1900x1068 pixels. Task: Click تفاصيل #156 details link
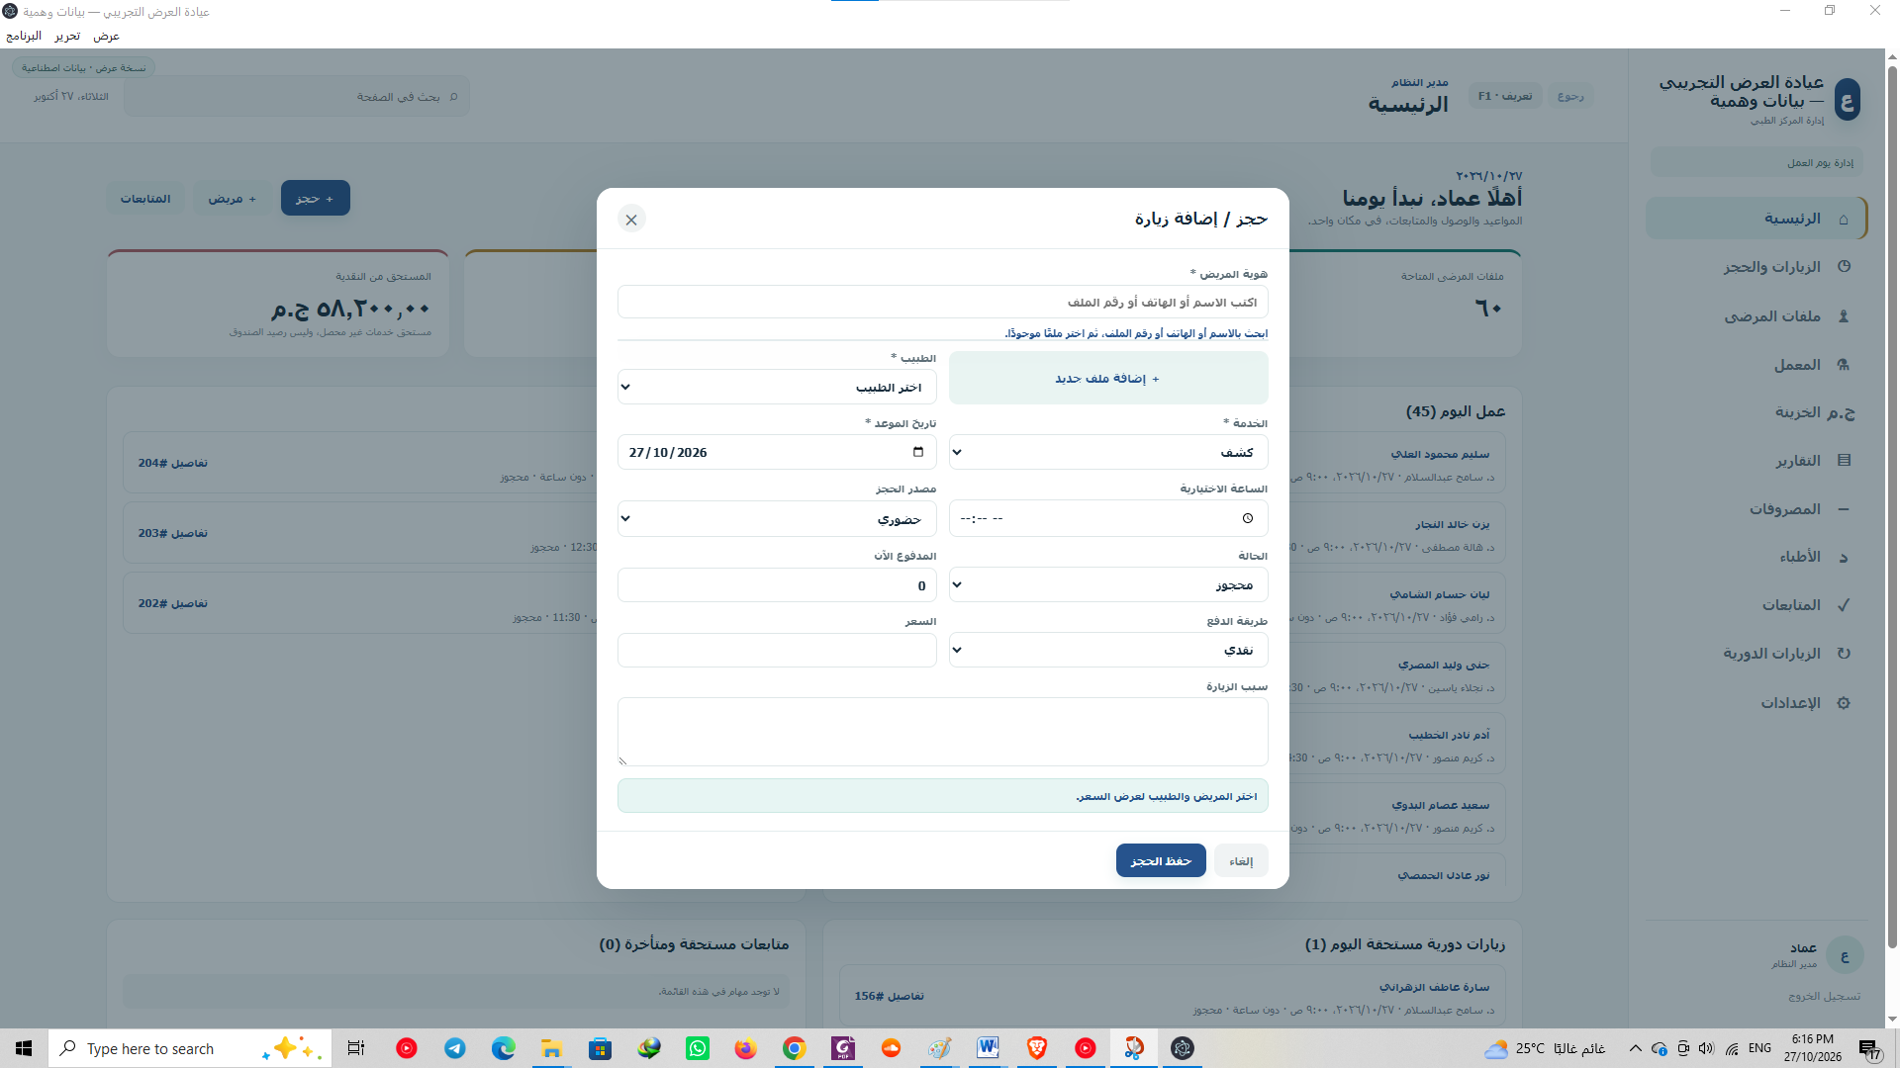(x=890, y=996)
